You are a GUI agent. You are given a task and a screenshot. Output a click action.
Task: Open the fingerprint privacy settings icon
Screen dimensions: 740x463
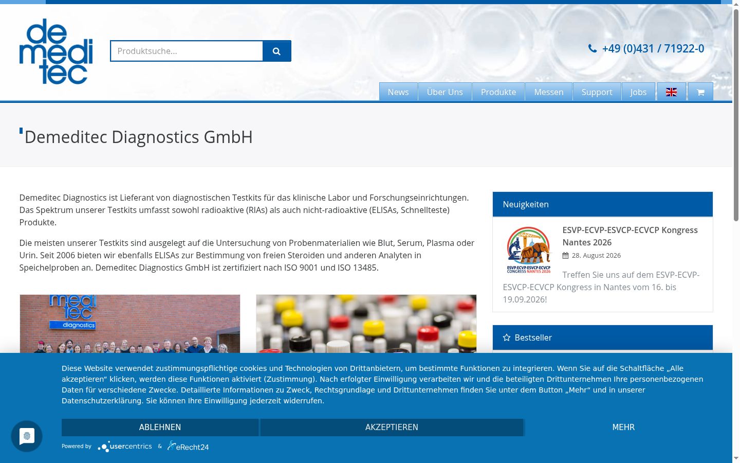(27, 436)
